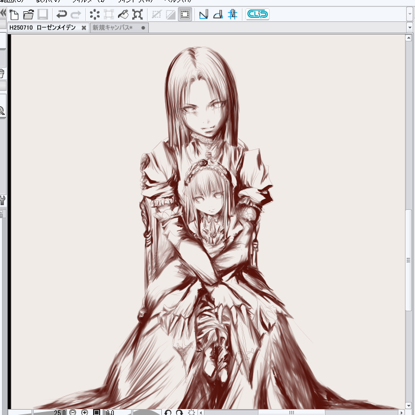Activate Scale/Rotate transform icon
Viewport: 415px width, 415px height.
[138, 14]
